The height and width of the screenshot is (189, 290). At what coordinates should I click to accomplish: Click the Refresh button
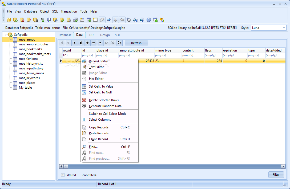click(136, 43)
